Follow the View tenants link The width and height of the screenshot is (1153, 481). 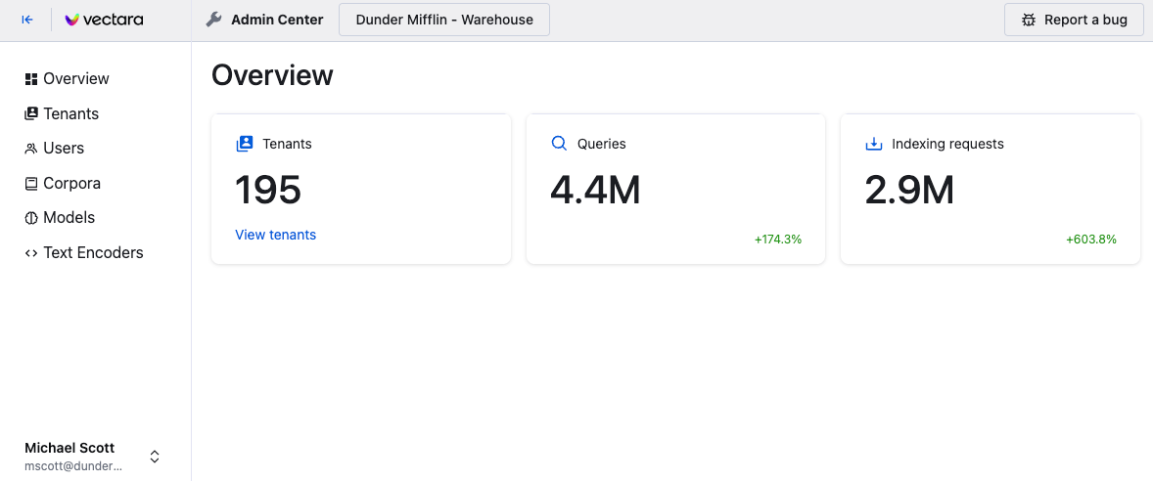(275, 235)
